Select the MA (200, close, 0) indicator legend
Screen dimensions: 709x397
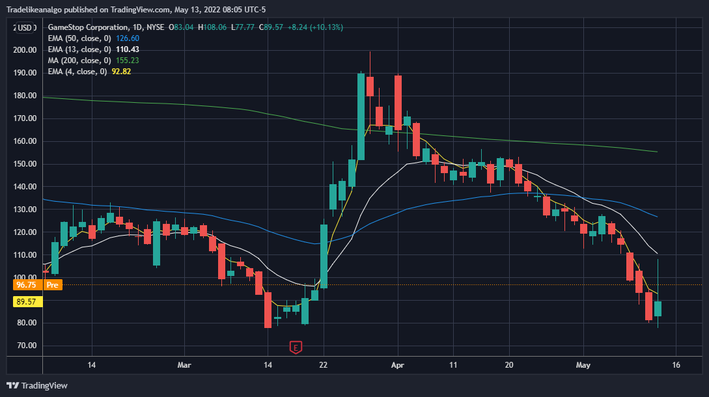(x=79, y=60)
